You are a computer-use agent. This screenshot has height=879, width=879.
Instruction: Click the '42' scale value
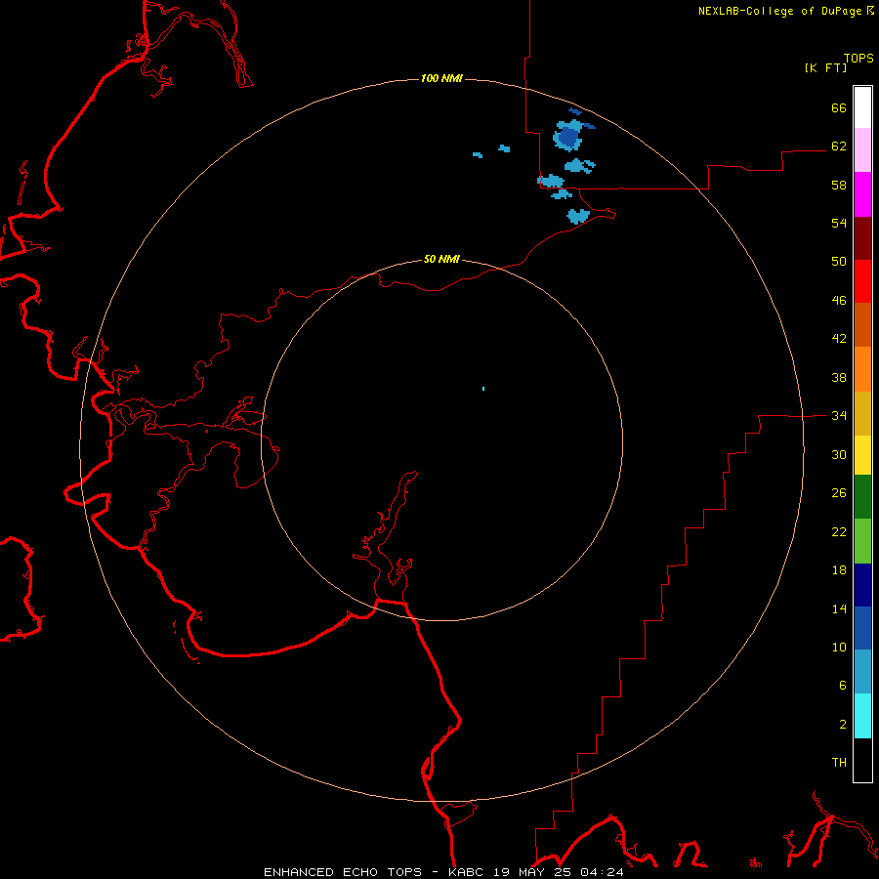tap(839, 339)
